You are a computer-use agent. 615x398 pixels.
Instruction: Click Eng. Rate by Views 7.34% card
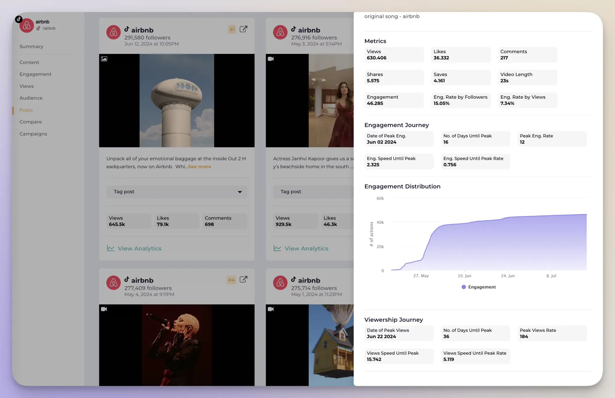(x=527, y=100)
